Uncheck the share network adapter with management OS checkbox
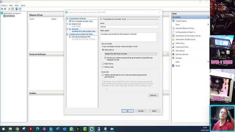Image resolution: width=235 pixels, height=132 pixels. [x=105, y=58]
